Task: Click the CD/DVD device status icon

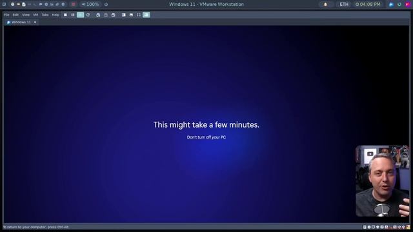Action: (x=369, y=227)
